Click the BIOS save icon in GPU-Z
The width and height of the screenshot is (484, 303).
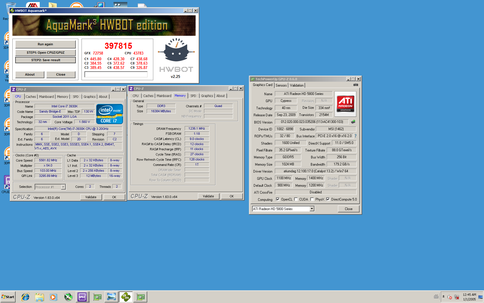tap(353, 122)
